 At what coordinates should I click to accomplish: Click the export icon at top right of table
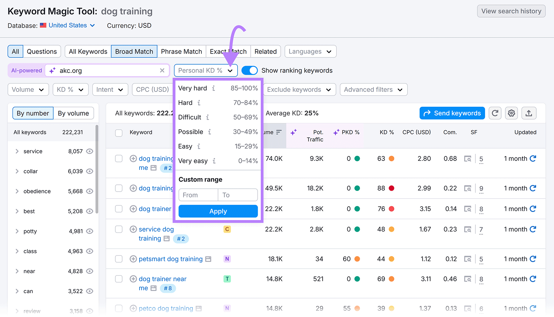tap(529, 113)
